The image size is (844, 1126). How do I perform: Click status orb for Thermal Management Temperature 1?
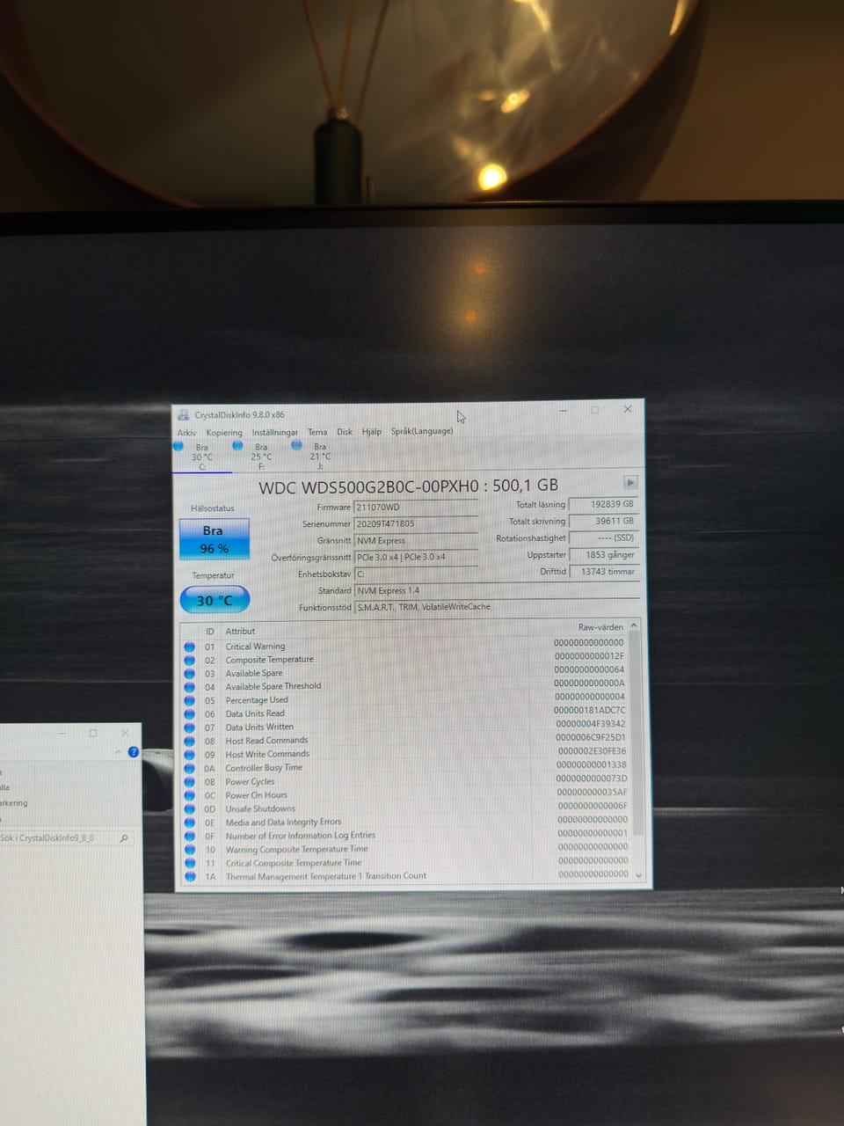click(189, 876)
